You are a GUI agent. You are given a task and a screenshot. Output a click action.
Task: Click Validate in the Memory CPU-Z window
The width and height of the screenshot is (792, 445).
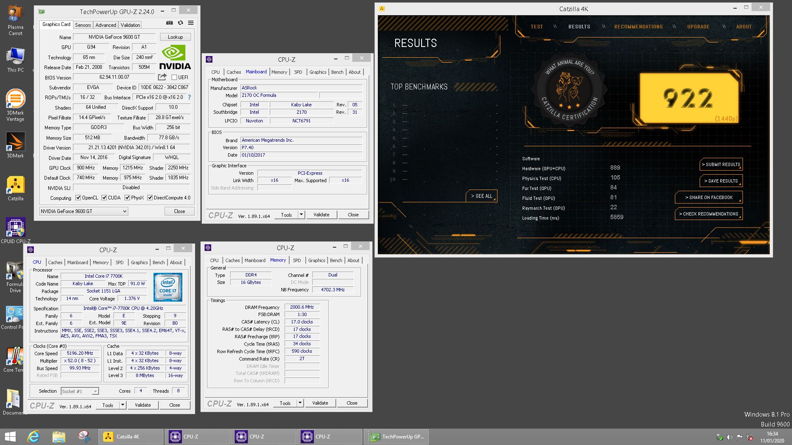(320, 403)
